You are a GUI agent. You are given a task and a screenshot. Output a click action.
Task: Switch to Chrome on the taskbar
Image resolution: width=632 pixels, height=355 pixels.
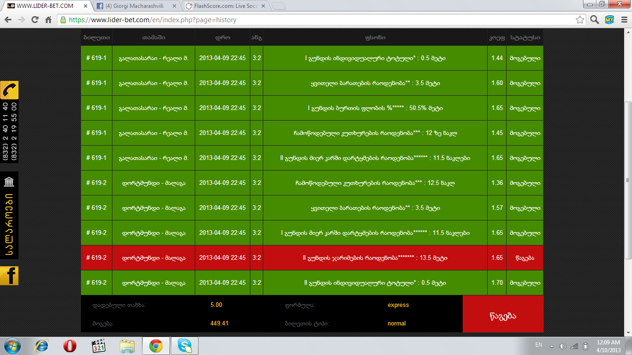tap(155, 346)
